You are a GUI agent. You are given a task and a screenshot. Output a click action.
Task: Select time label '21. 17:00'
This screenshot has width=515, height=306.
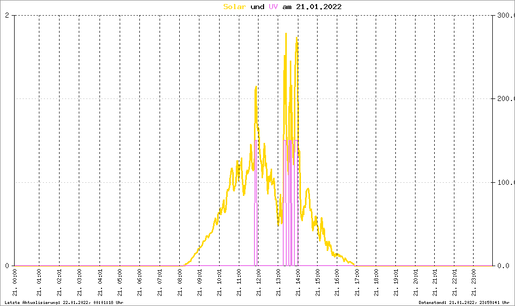(x=357, y=283)
